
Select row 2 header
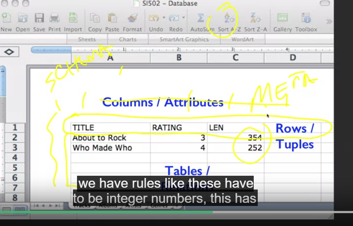[x=15, y=137]
